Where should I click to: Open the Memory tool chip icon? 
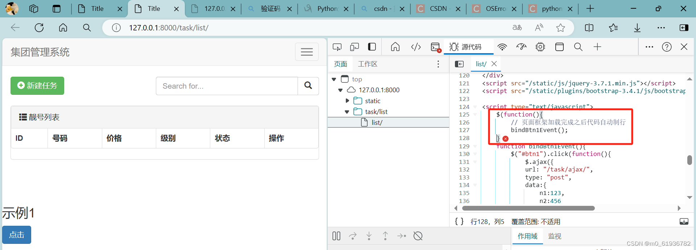click(x=540, y=47)
